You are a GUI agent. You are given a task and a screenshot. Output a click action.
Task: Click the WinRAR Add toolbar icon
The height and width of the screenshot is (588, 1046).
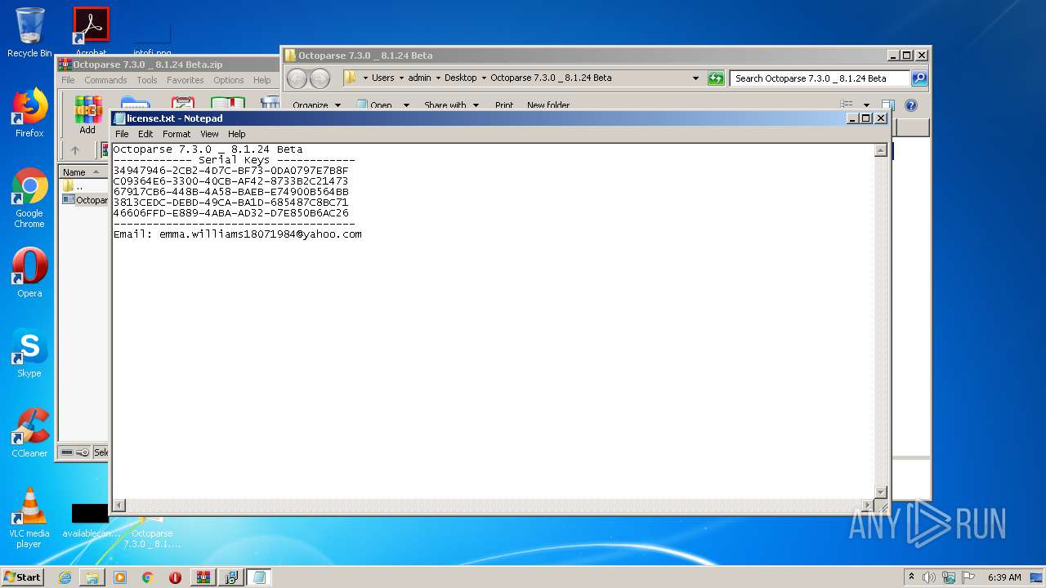coord(87,115)
